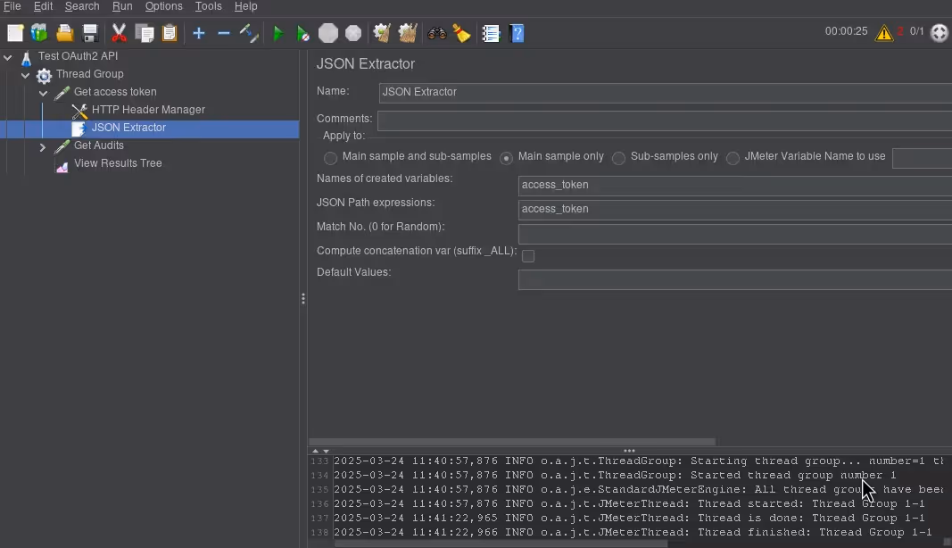The image size is (952, 548).
Task: Click the Clear All brooms icon
Action: [408, 34]
